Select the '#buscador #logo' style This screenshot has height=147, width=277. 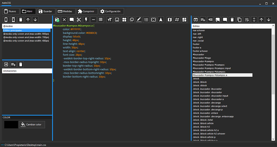(202, 58)
